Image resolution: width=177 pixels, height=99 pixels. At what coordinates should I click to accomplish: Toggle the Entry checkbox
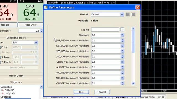point(0,47)
